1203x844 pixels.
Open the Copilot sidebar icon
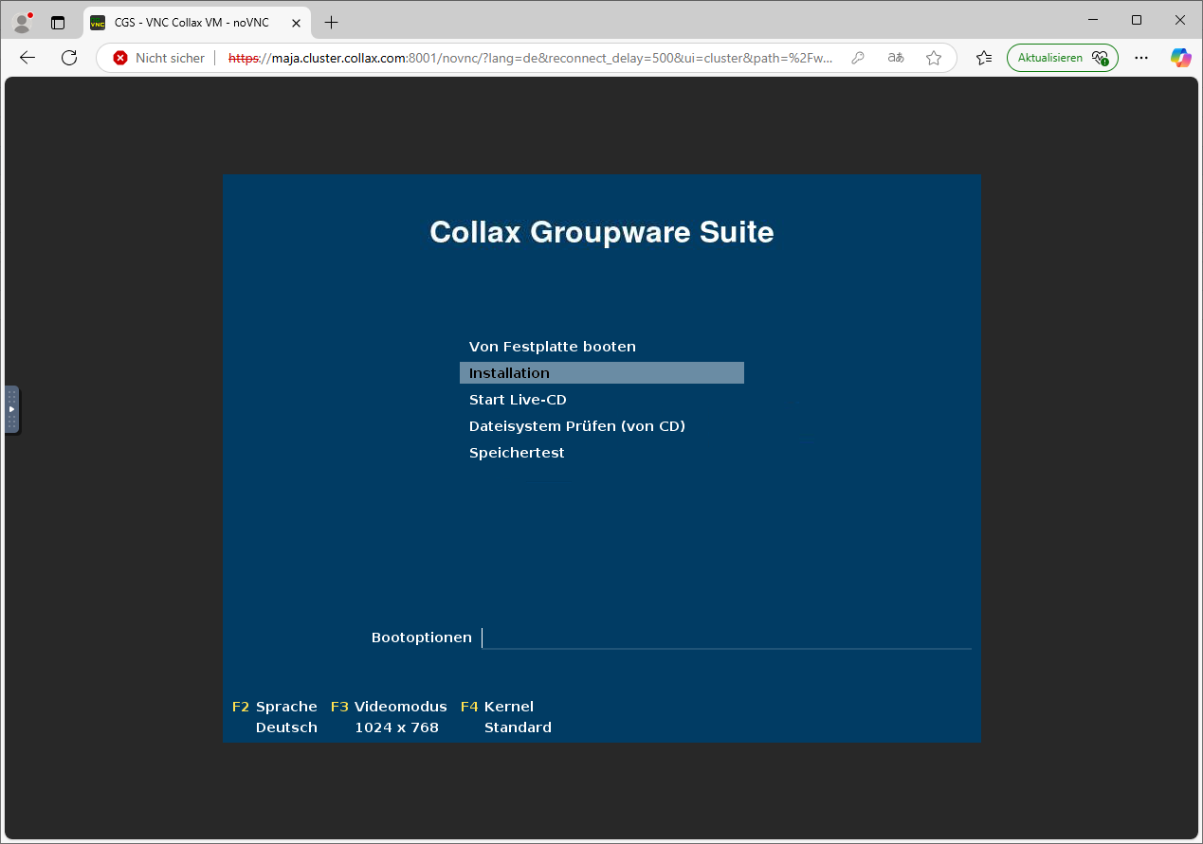(1180, 58)
